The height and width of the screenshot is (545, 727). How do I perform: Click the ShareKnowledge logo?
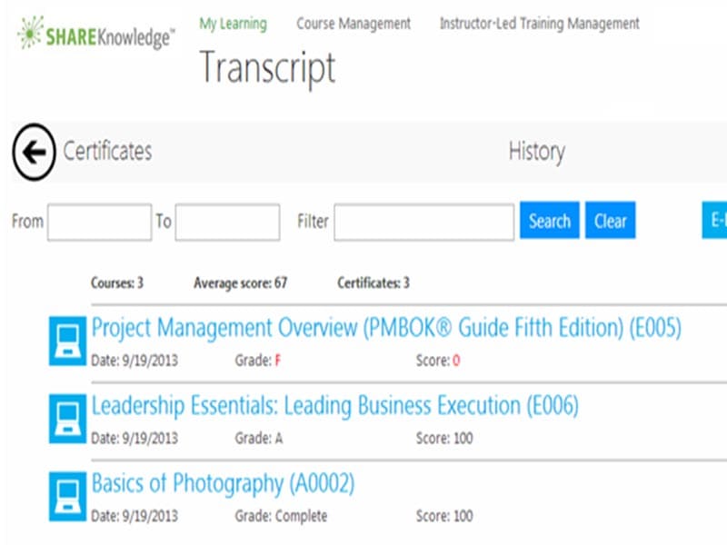(95, 37)
